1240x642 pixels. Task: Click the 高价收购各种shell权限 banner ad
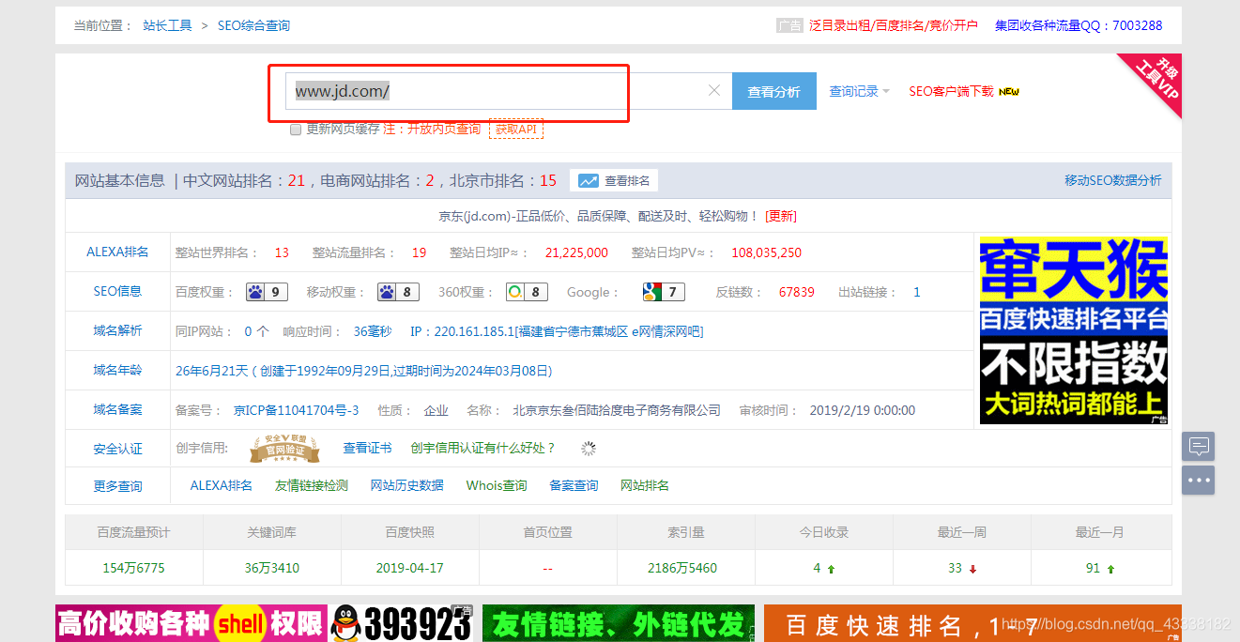click(191, 623)
